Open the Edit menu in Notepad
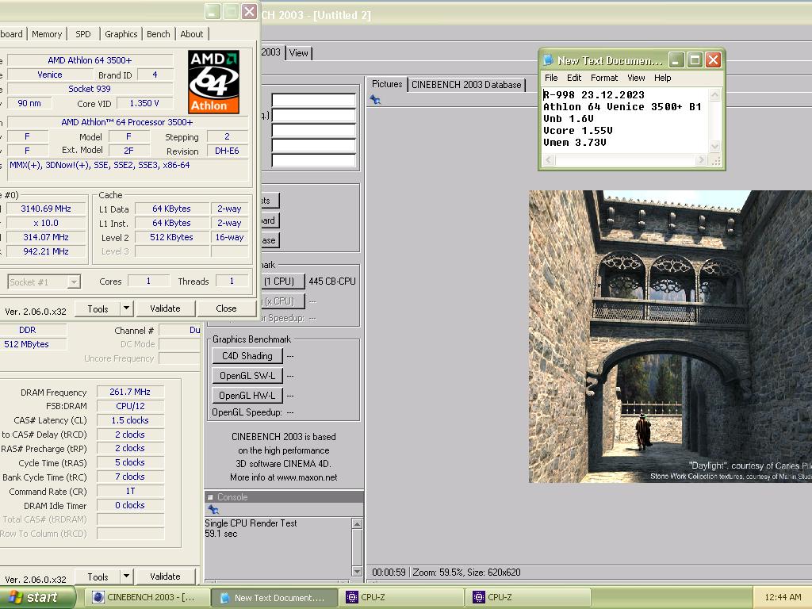Viewport: 812px width, 609px height. 574,78
